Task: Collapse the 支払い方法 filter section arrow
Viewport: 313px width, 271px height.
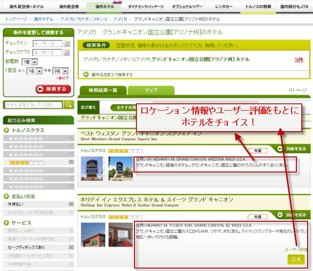Action: tap(6, 196)
